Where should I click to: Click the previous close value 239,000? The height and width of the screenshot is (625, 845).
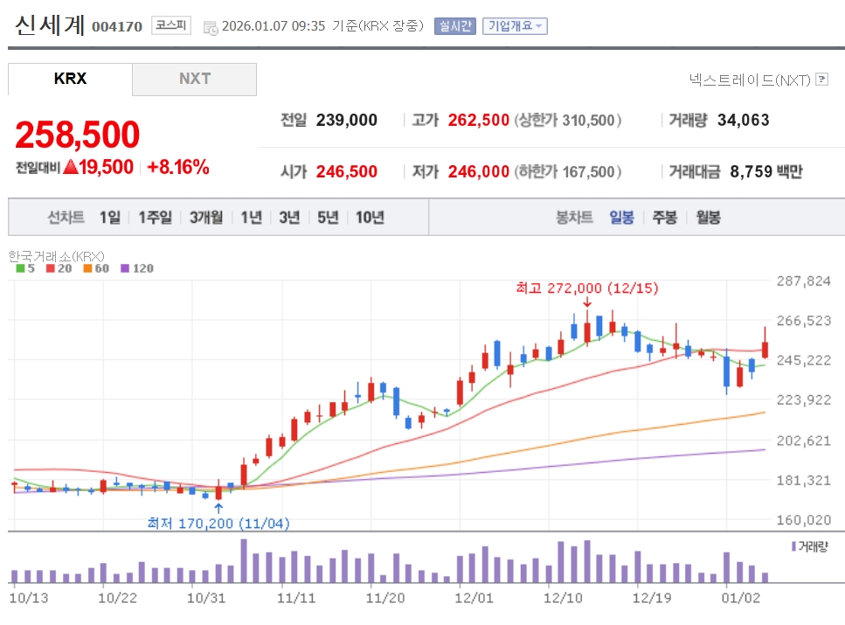click(347, 120)
